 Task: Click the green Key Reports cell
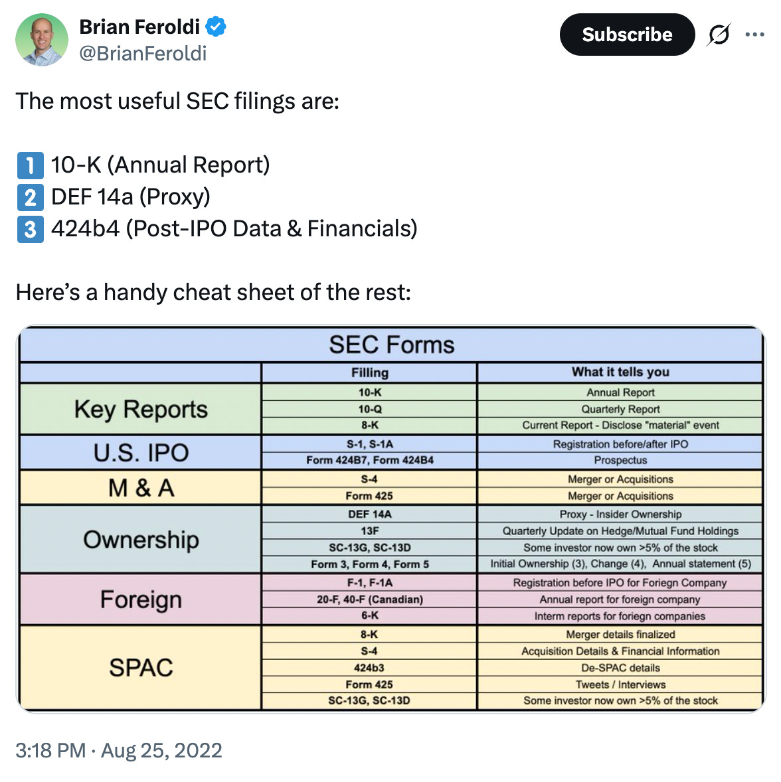pyautogui.click(x=141, y=409)
